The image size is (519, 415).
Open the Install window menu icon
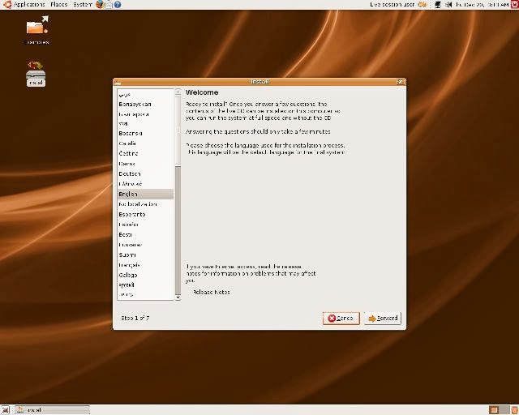pos(118,82)
